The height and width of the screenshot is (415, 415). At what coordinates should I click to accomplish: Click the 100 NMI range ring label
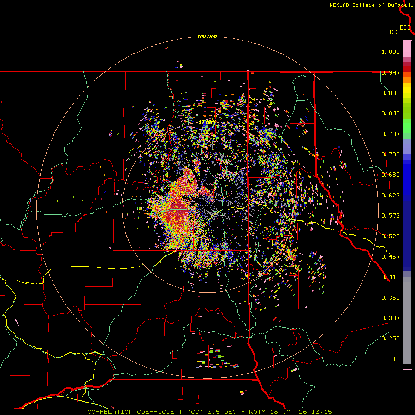click(x=207, y=36)
